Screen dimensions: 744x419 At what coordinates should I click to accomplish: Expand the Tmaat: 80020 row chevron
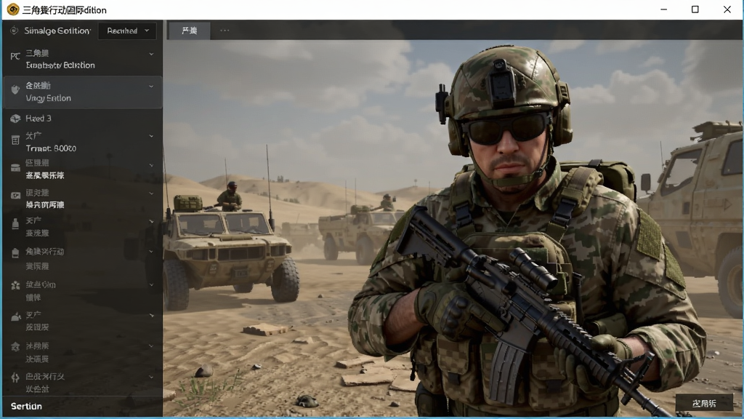point(151,136)
